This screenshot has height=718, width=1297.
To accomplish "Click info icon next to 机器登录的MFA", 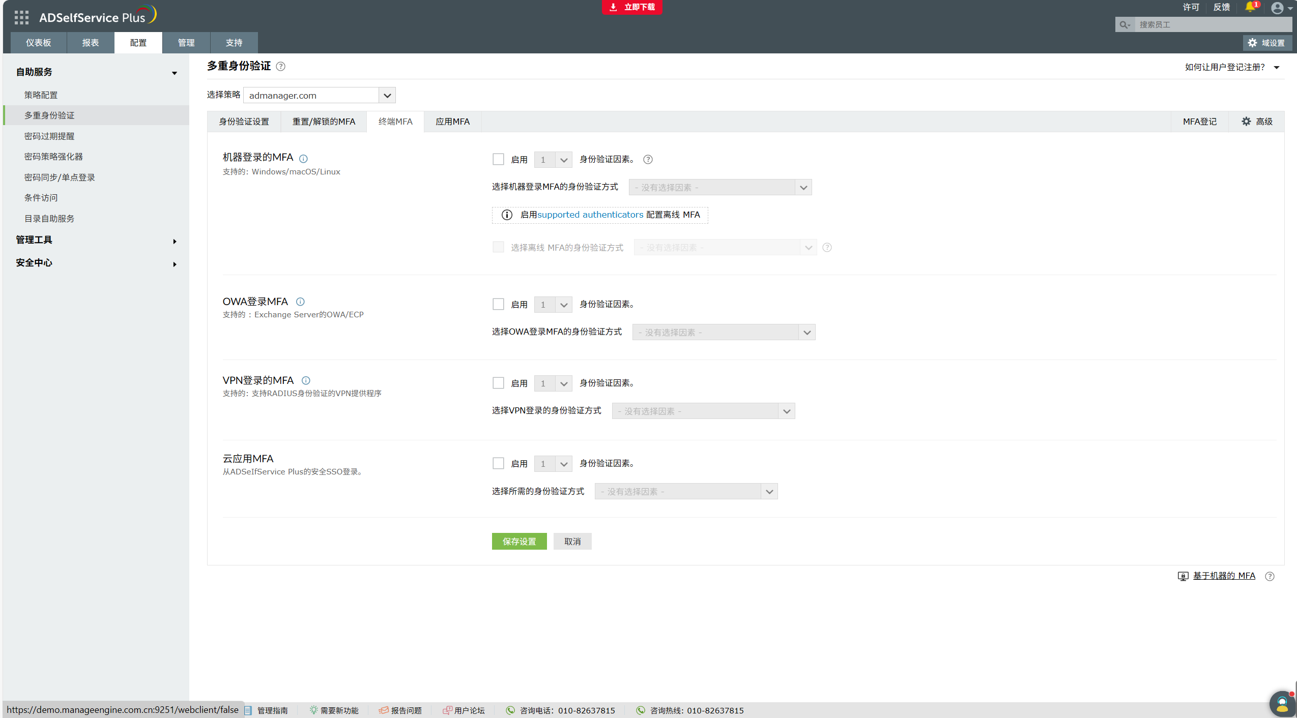I will tap(303, 159).
